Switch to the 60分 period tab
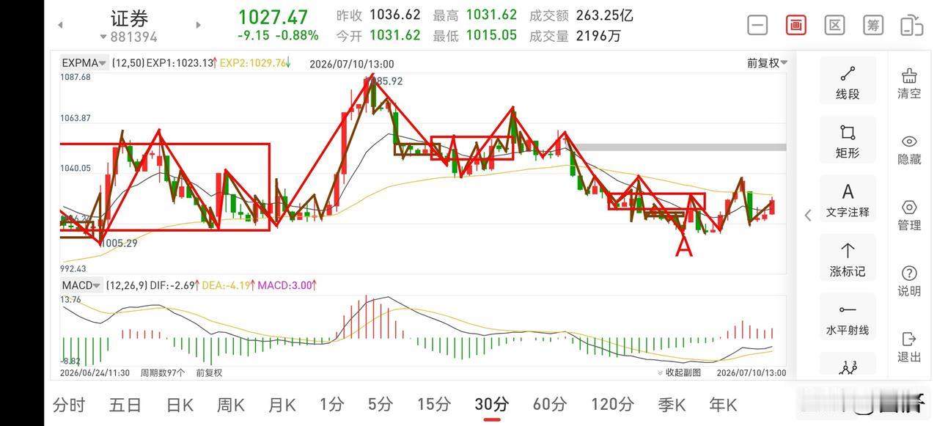The height and width of the screenshot is (426, 937). 550,404
